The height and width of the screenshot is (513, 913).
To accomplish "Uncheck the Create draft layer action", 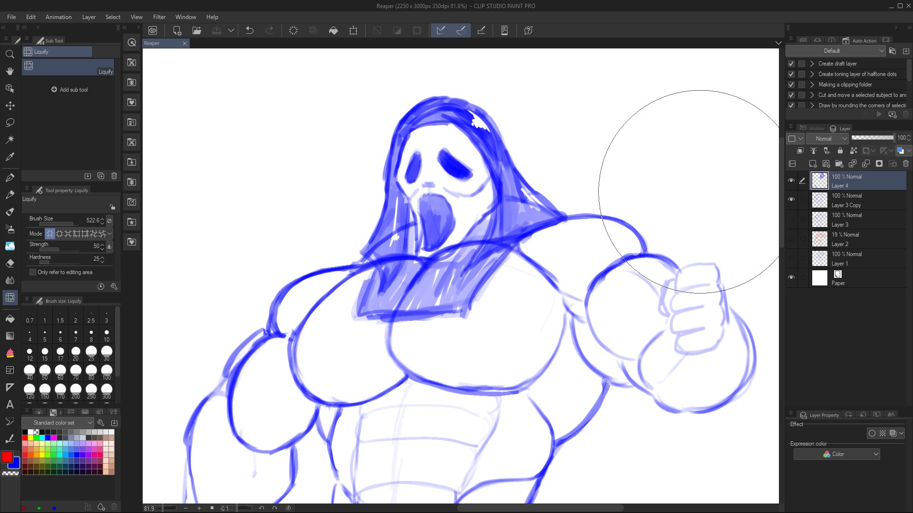I will pyautogui.click(x=791, y=64).
